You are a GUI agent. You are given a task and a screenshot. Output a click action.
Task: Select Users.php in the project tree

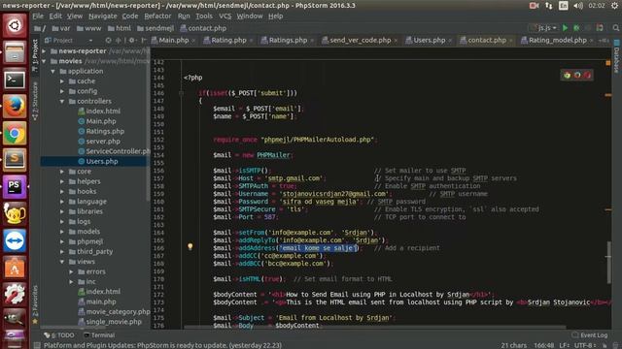[x=102, y=162]
